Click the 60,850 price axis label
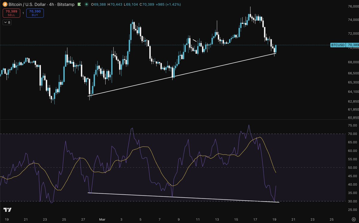This screenshot has width=359, height=223. point(353,118)
